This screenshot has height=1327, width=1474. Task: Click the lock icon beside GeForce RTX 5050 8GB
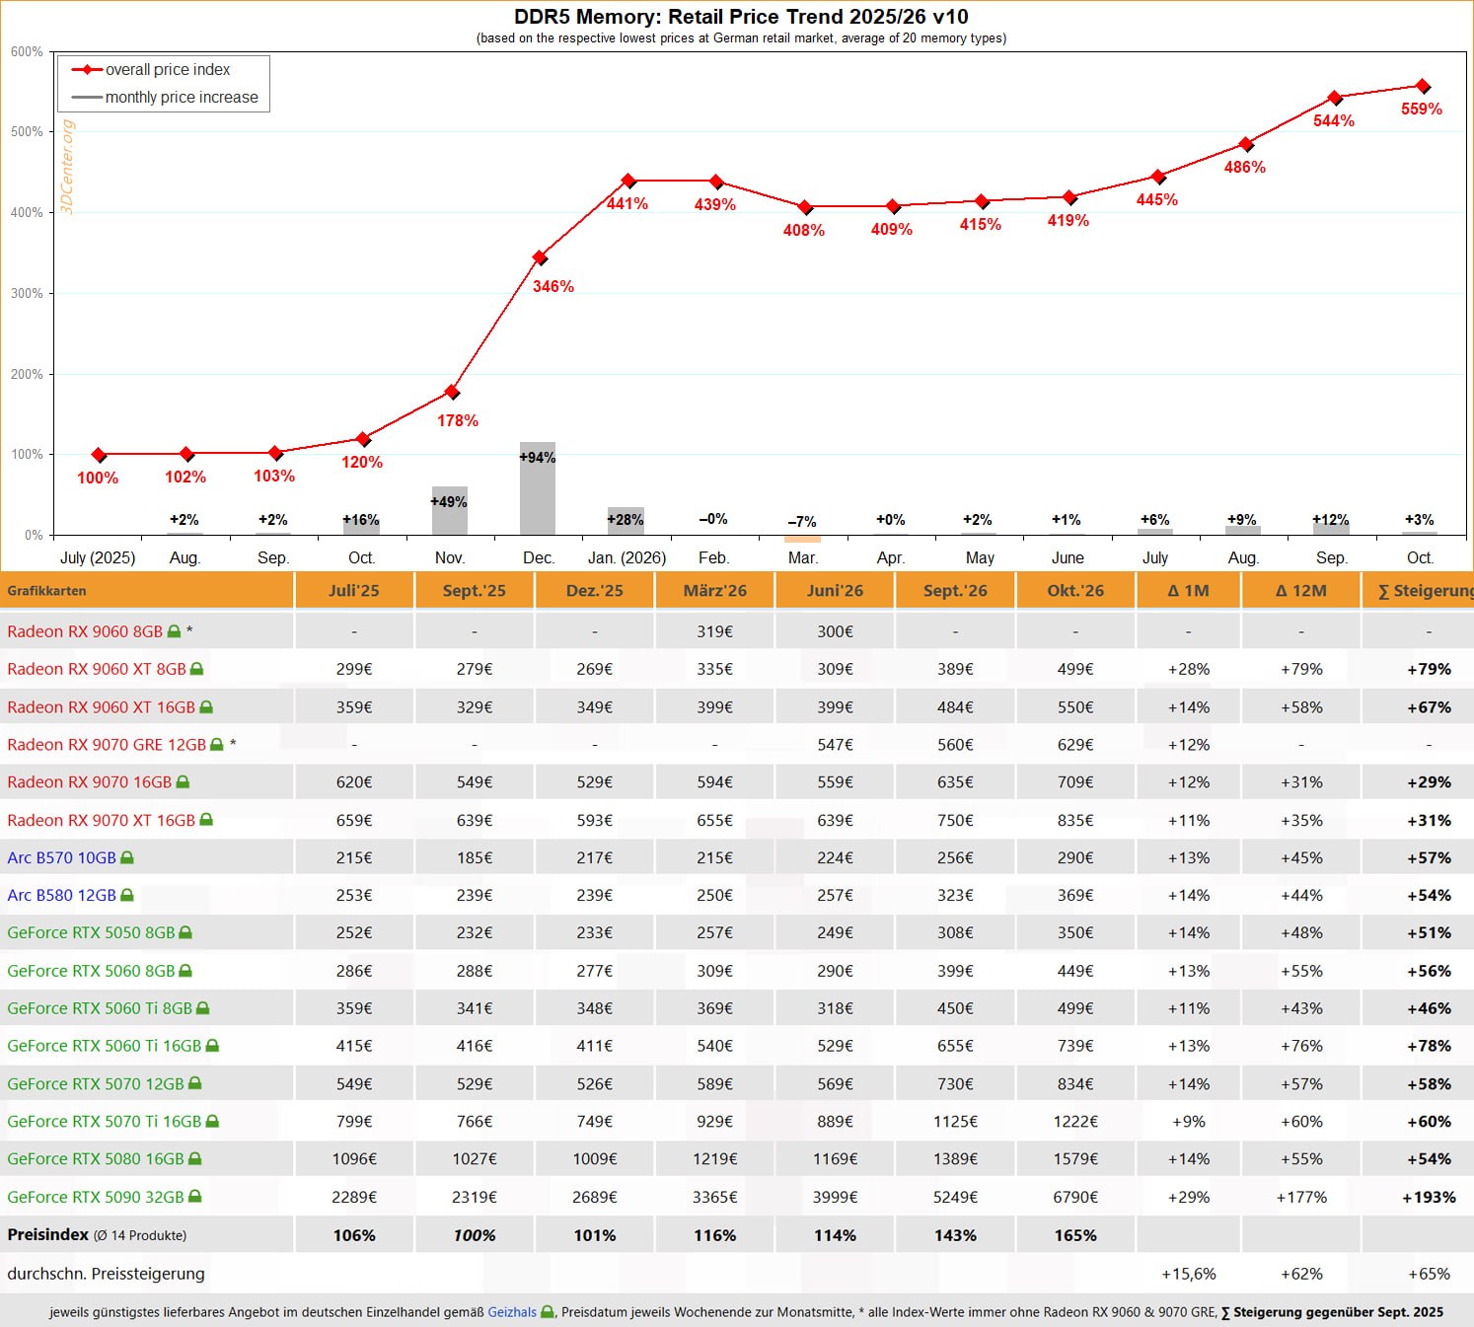pyautogui.click(x=185, y=933)
